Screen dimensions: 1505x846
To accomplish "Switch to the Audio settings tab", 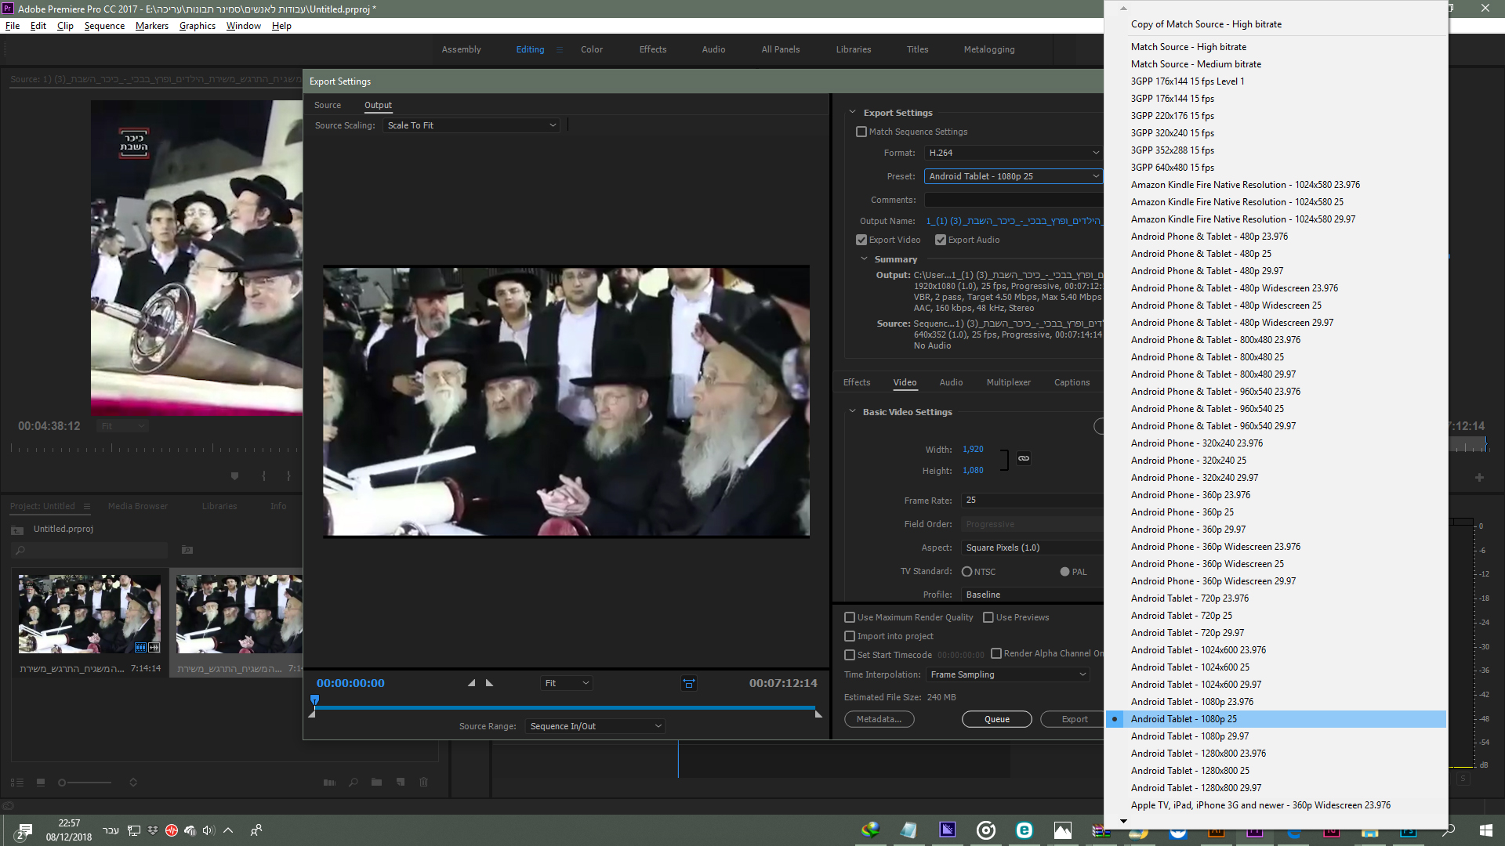I will (951, 382).
